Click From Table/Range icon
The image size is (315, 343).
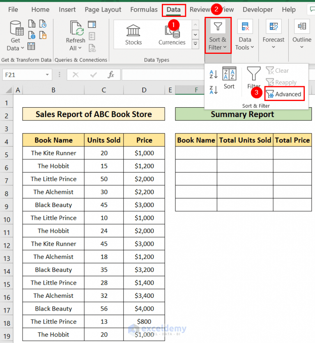(31, 46)
